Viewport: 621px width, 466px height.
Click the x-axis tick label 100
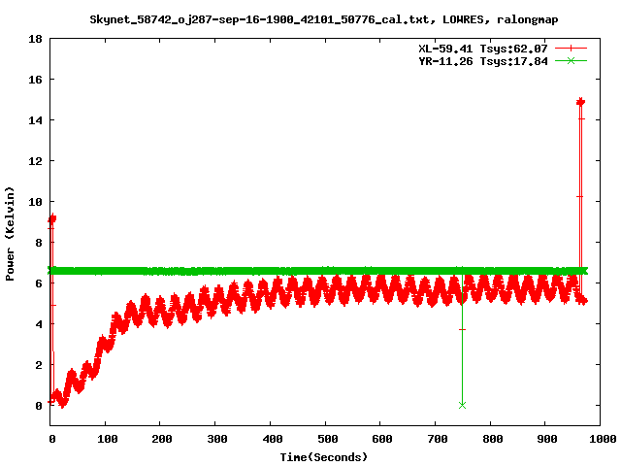(x=108, y=439)
